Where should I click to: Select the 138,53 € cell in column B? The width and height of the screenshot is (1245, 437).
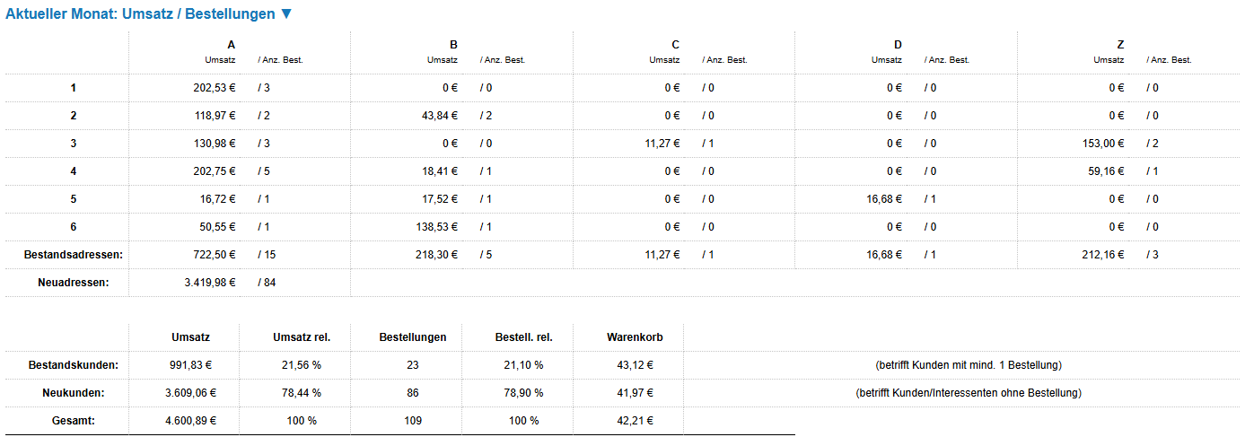point(438,227)
